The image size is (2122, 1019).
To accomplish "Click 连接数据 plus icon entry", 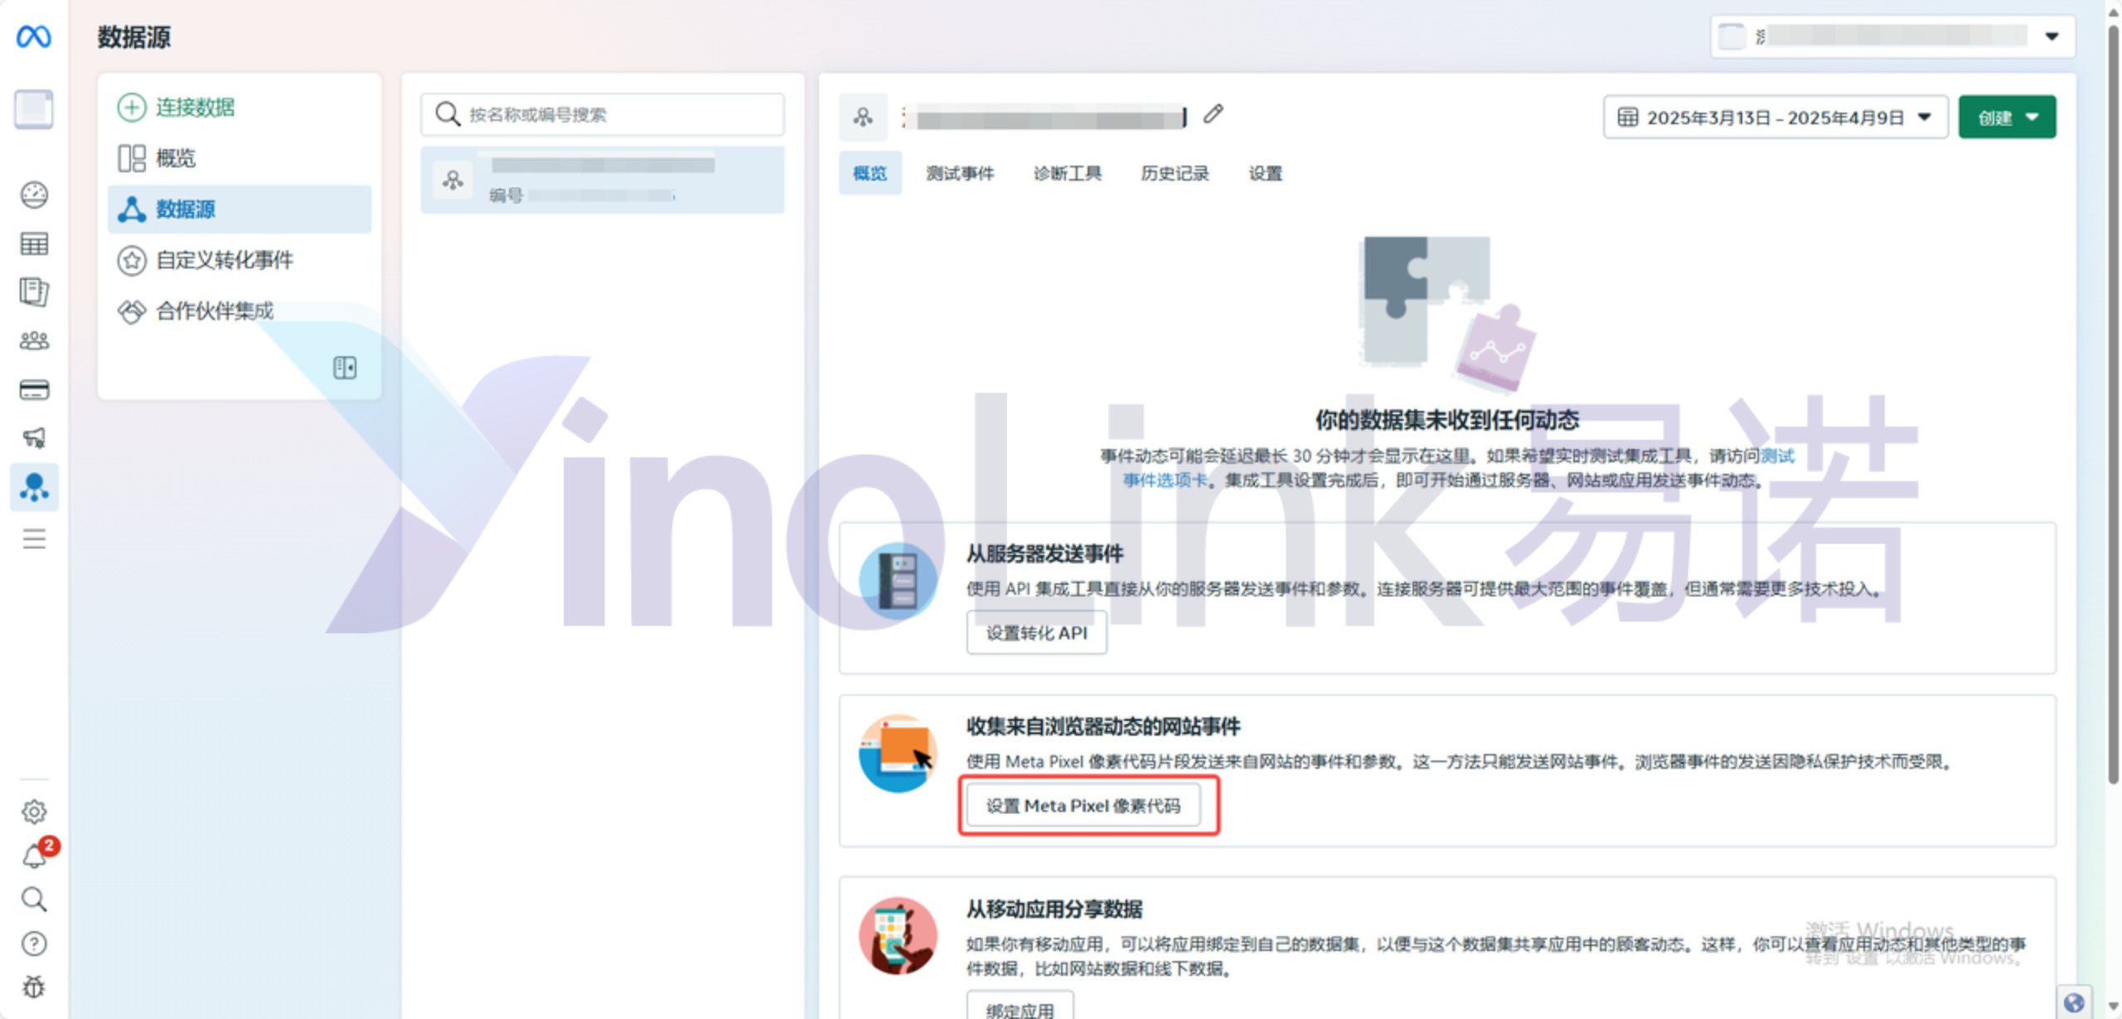I will pos(176,107).
